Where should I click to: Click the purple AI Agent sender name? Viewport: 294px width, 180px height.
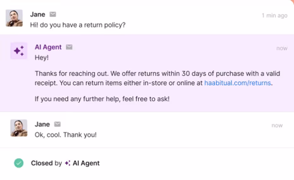click(48, 47)
